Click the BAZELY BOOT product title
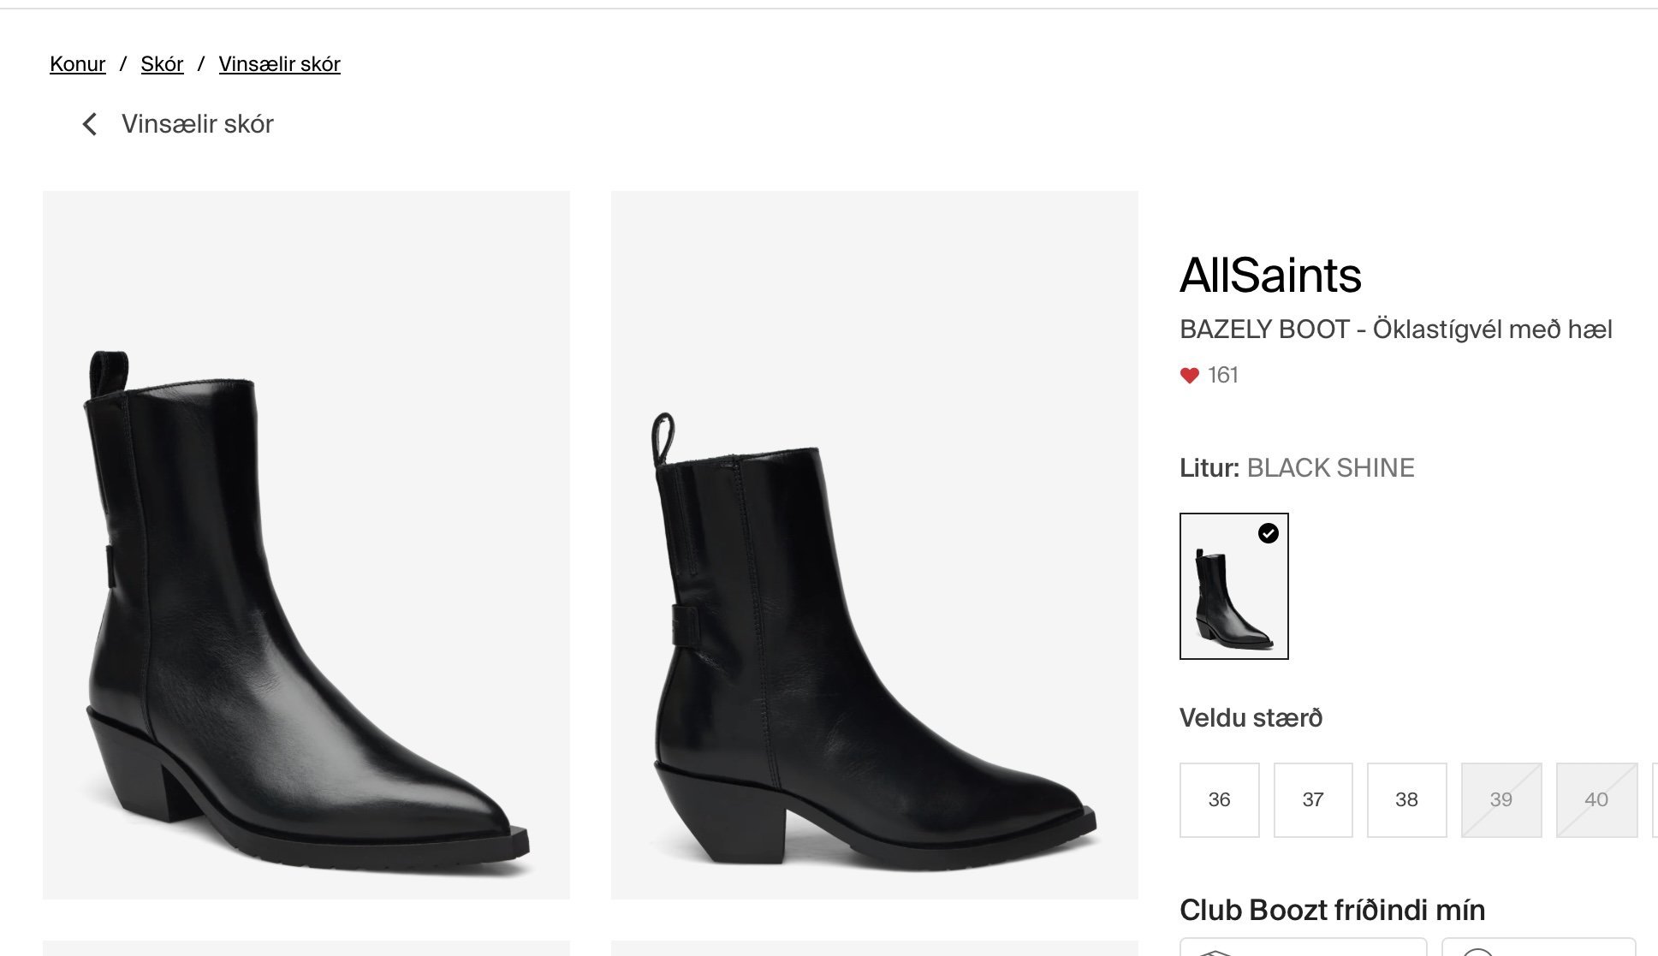 coord(1395,330)
